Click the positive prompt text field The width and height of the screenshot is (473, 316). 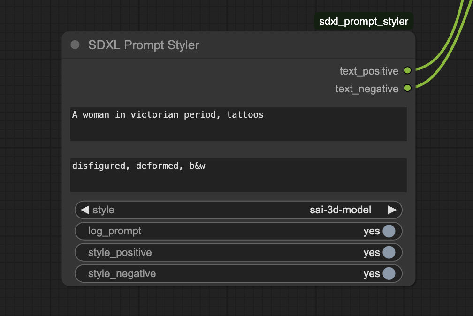tap(238, 124)
